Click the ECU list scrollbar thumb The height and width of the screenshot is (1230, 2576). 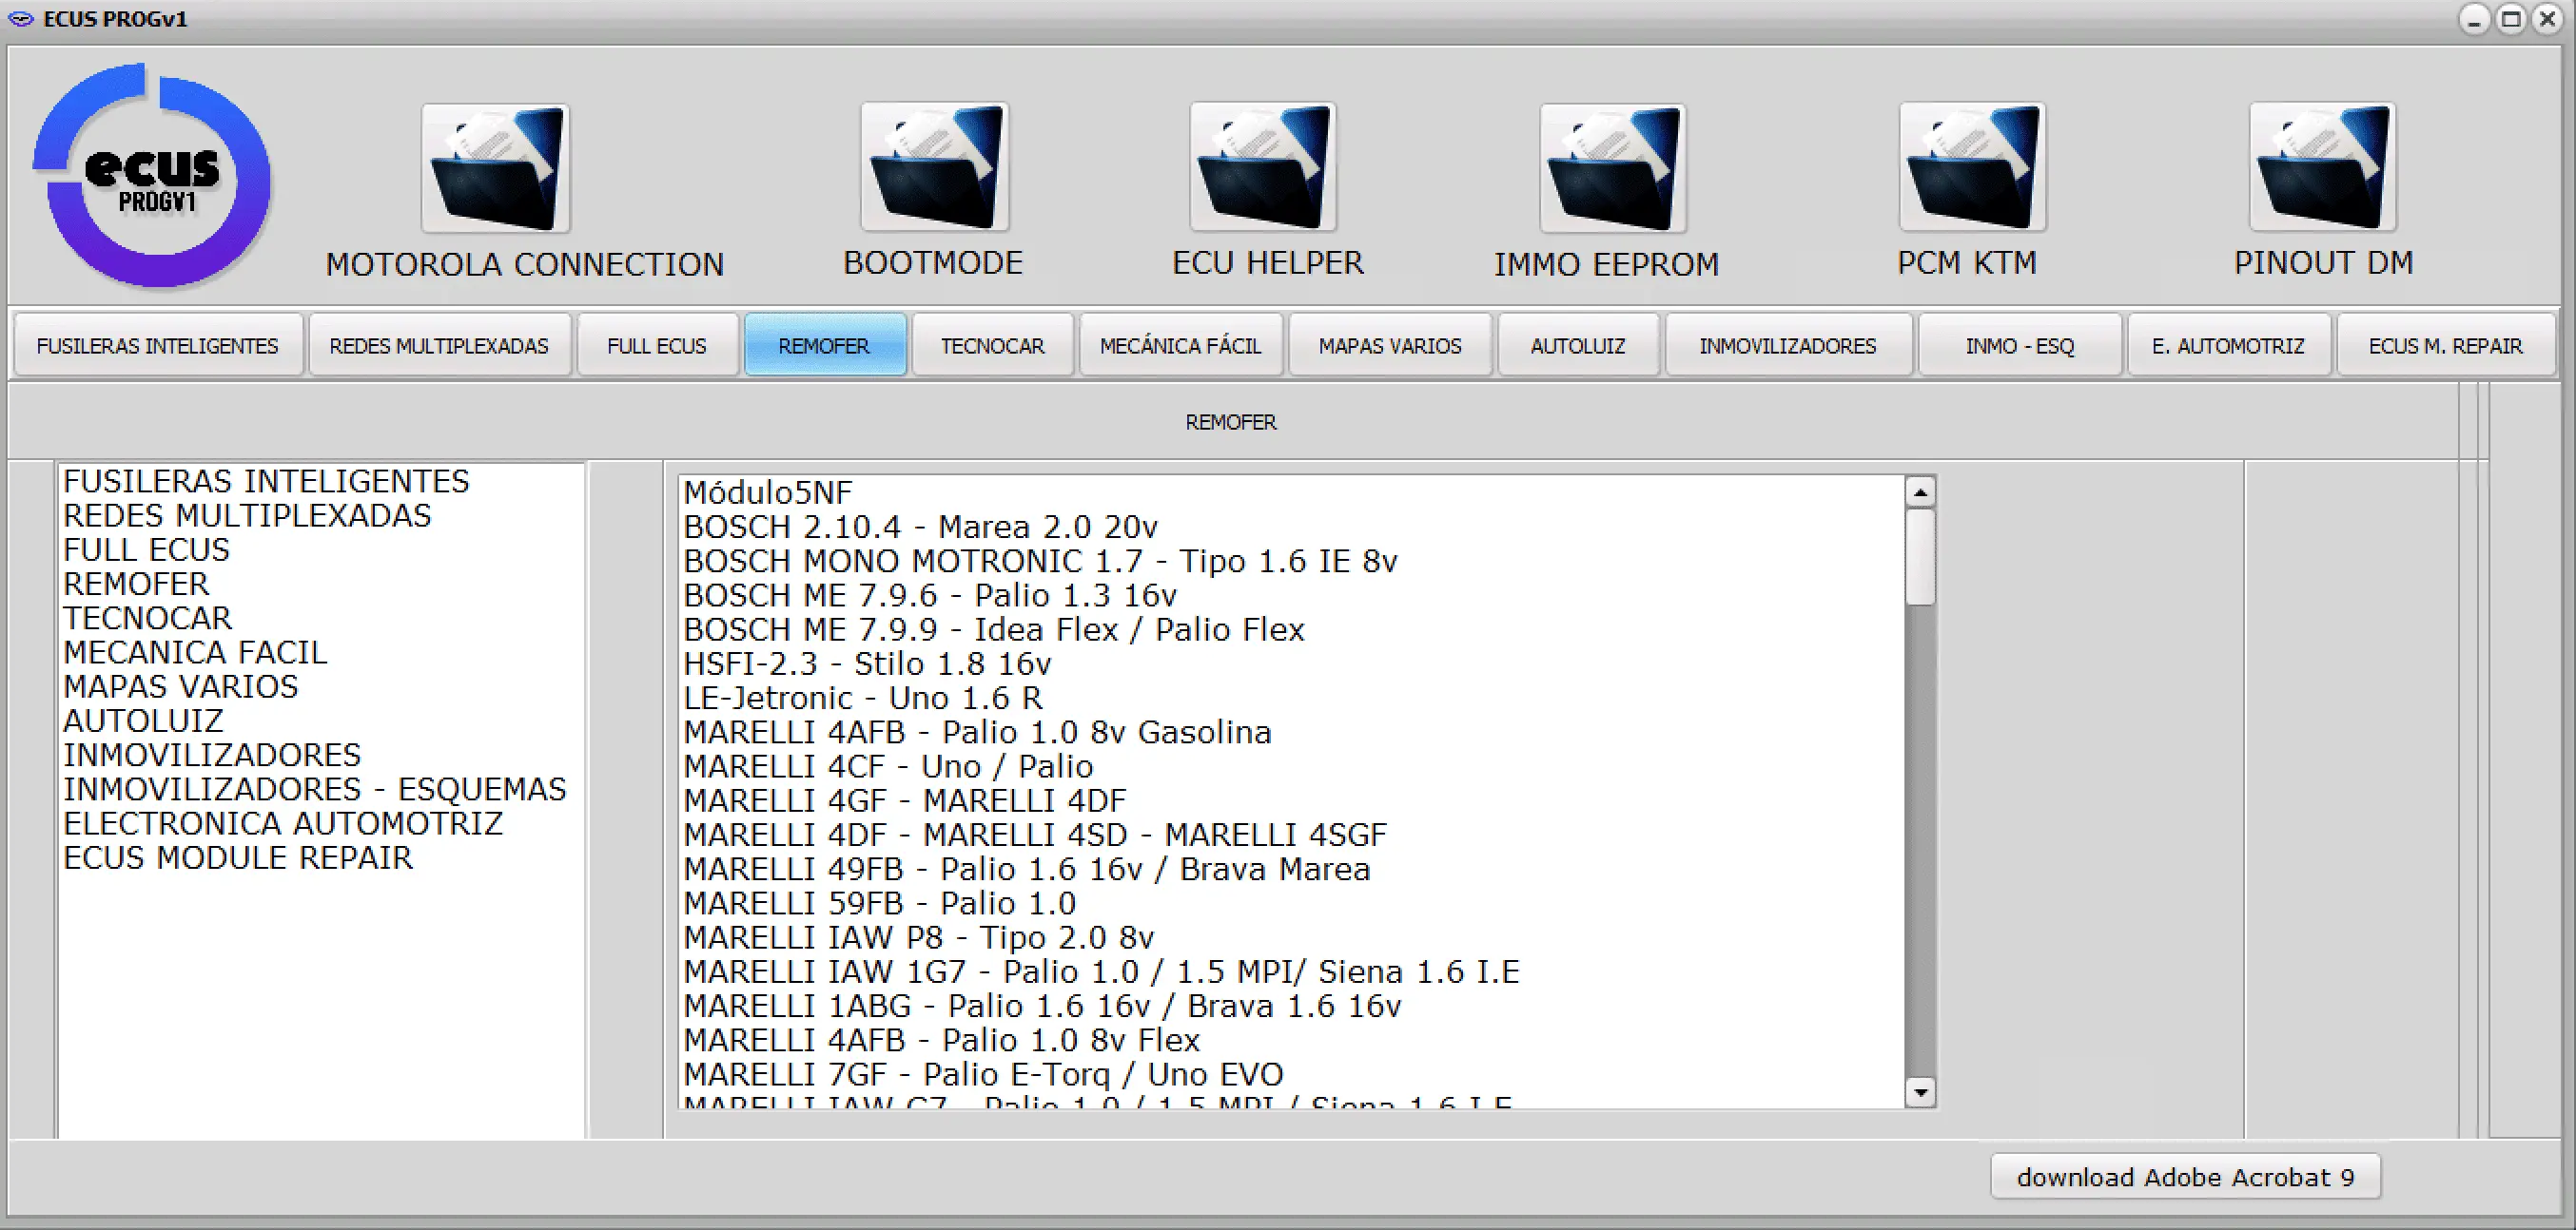tap(1920, 558)
